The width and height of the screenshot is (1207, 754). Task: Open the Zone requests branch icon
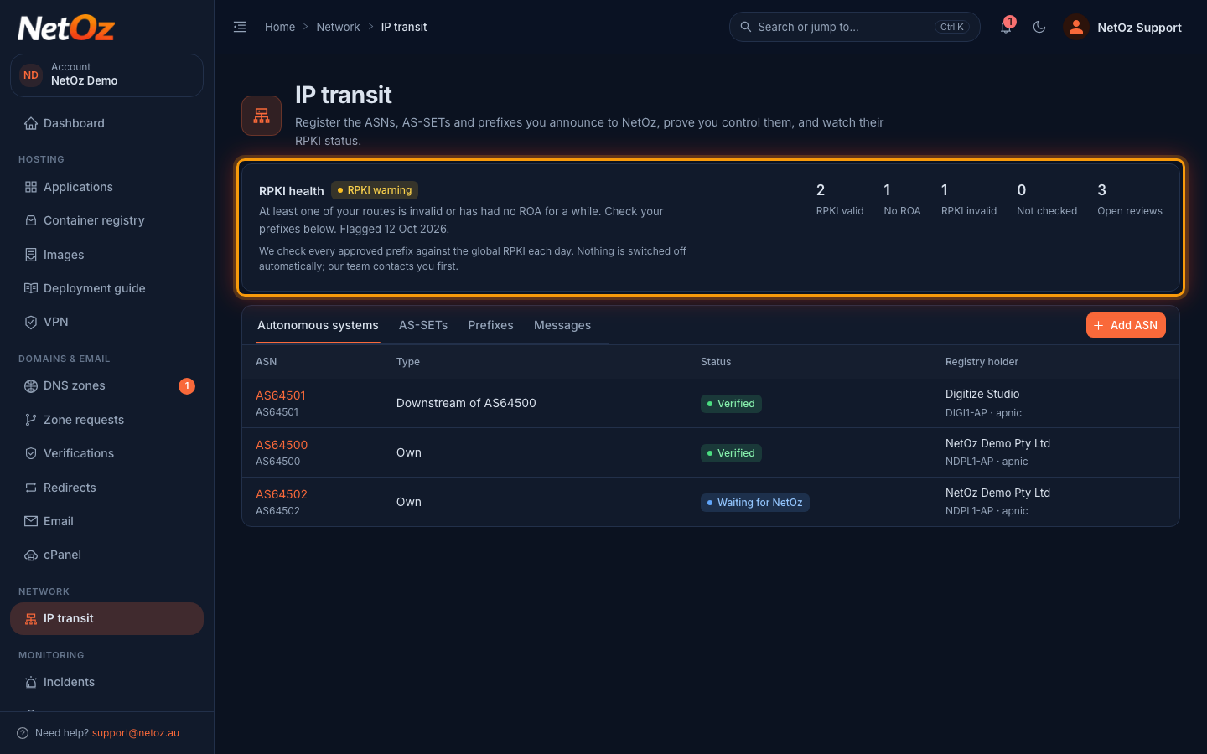pos(31,420)
